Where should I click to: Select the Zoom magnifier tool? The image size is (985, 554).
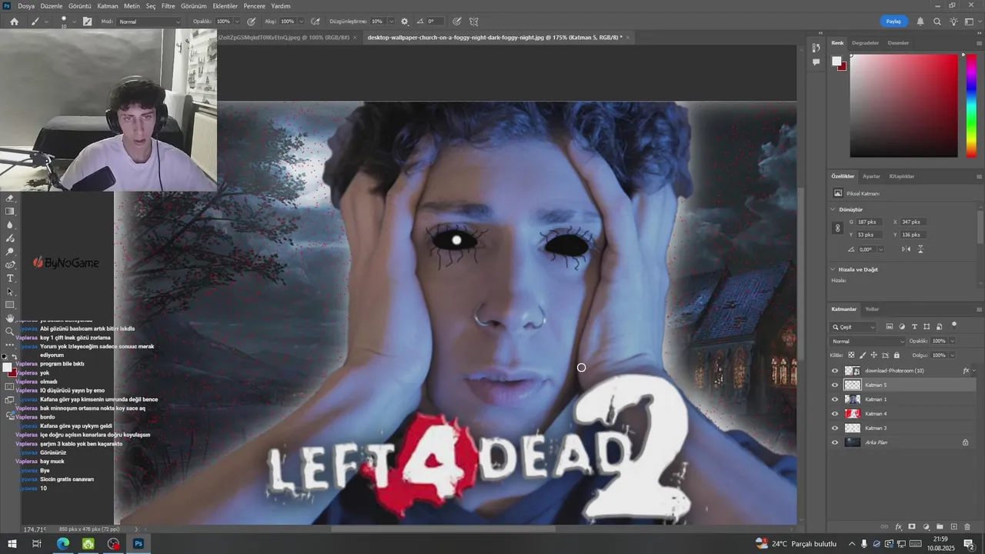pyautogui.click(x=10, y=332)
